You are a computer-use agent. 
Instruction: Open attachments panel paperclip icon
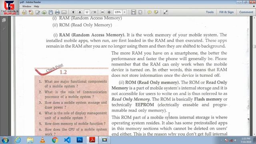coord(4,29)
